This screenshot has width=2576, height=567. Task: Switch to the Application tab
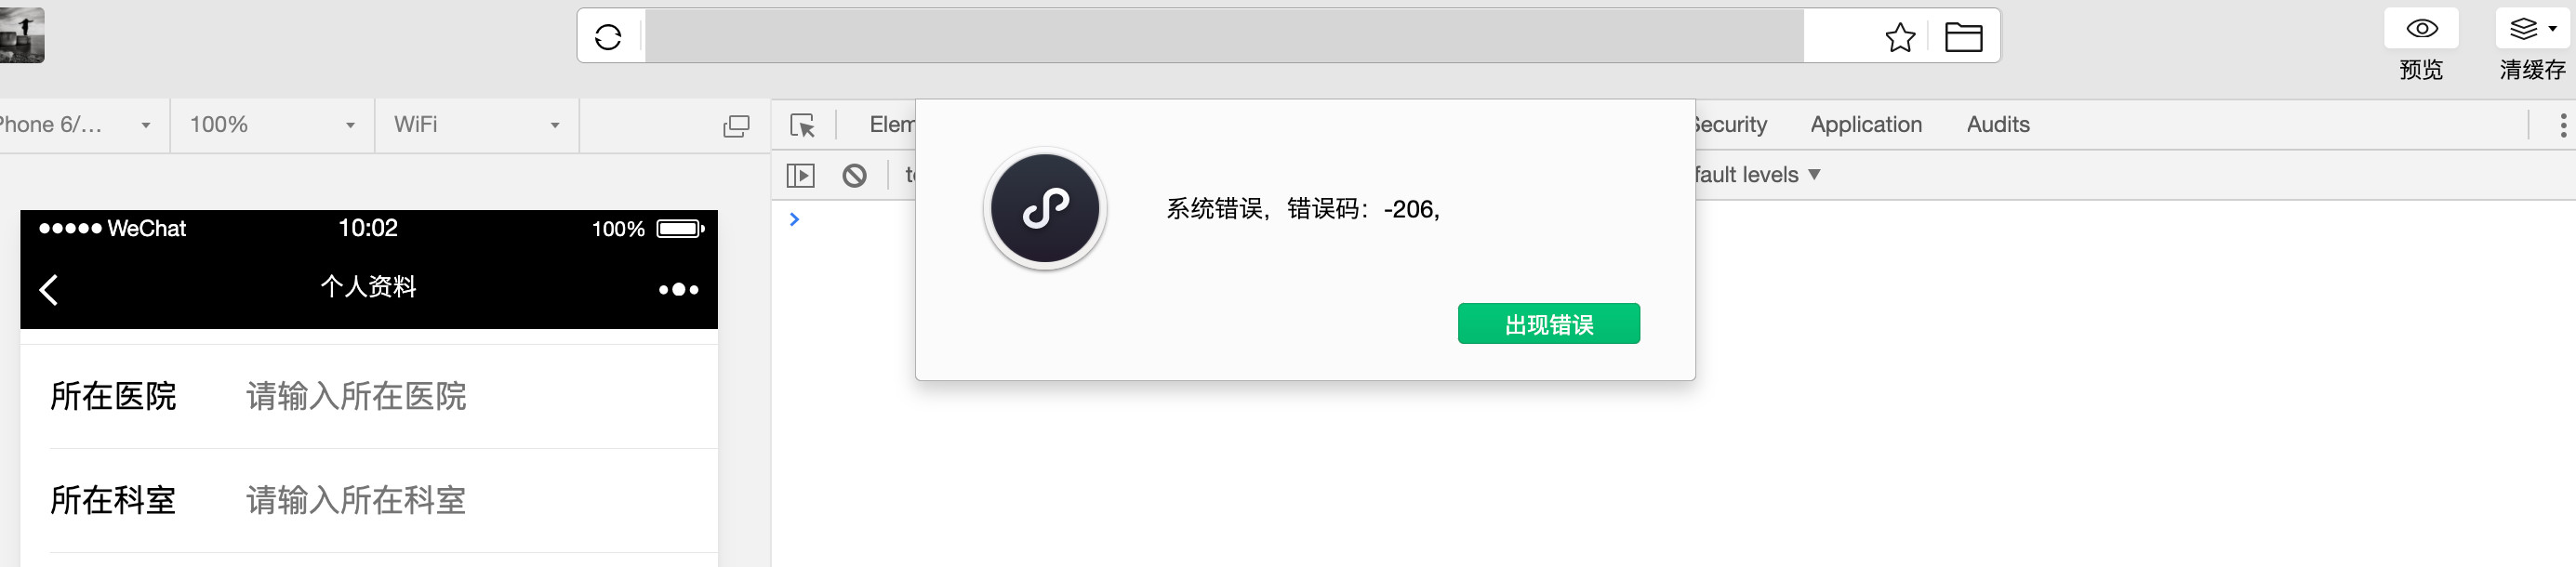pos(1866,125)
